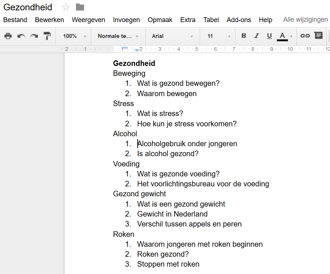Toggle italic formatting
330x274 pixels.
click(x=257, y=36)
